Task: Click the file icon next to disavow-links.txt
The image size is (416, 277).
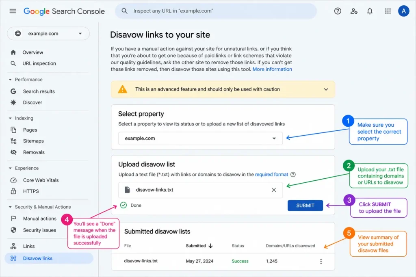Action: (x=127, y=190)
